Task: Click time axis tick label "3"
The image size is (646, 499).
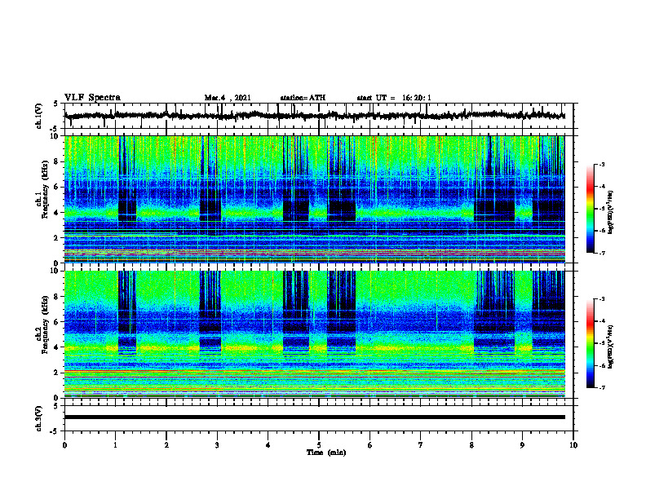Action: (x=217, y=445)
